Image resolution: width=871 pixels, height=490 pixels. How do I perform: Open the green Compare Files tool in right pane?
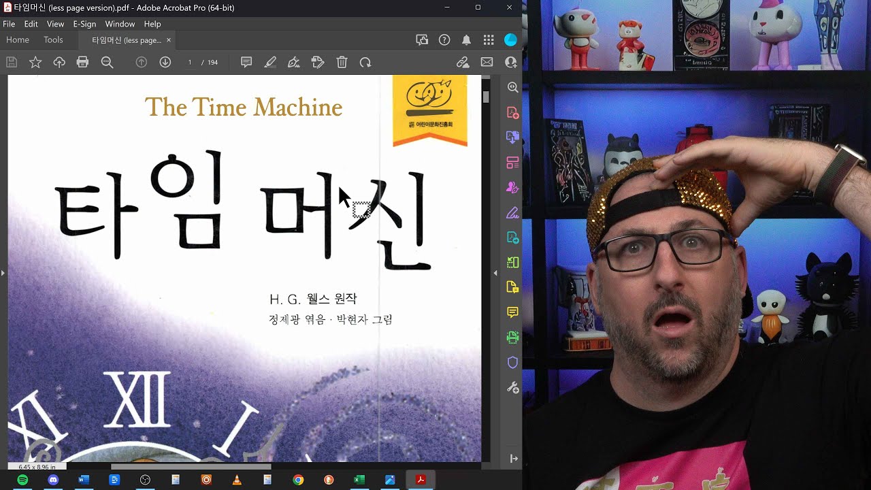[513, 263]
